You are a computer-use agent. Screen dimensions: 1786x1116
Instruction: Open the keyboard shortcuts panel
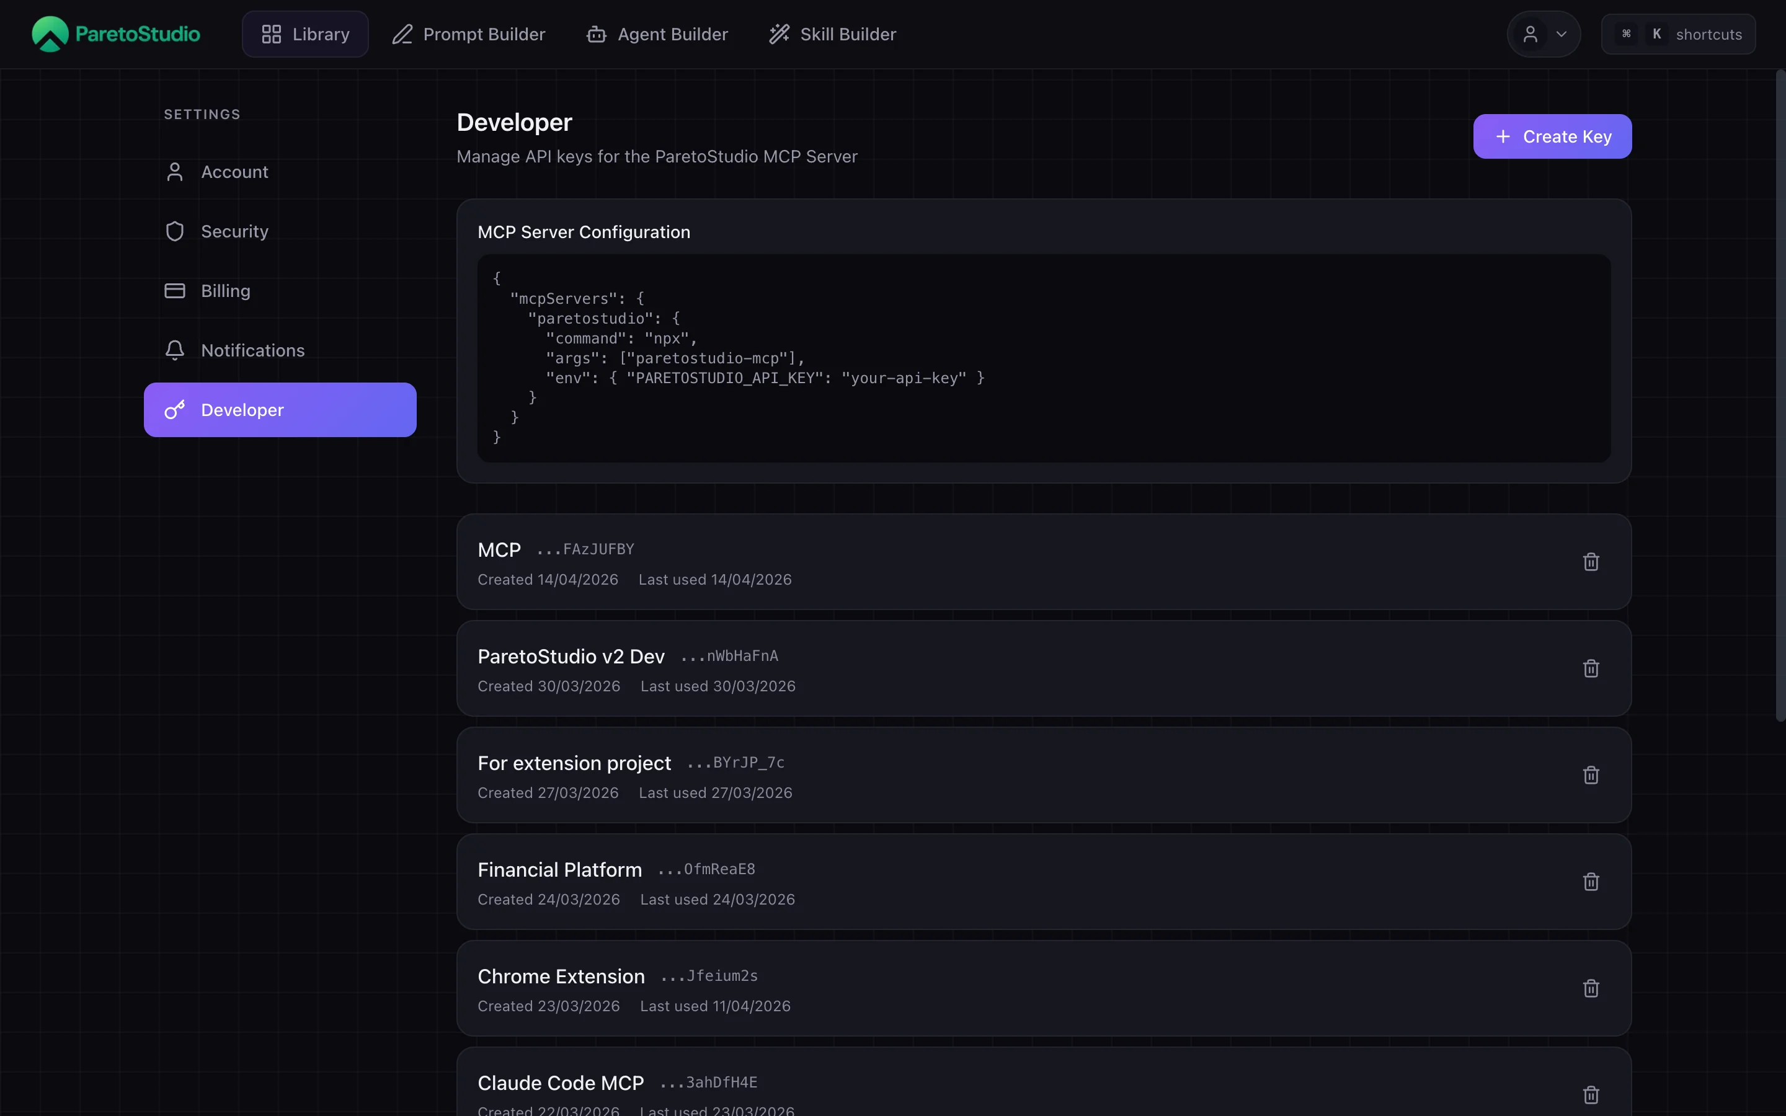click(1678, 34)
